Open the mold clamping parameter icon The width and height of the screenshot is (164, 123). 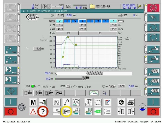click(57, 102)
